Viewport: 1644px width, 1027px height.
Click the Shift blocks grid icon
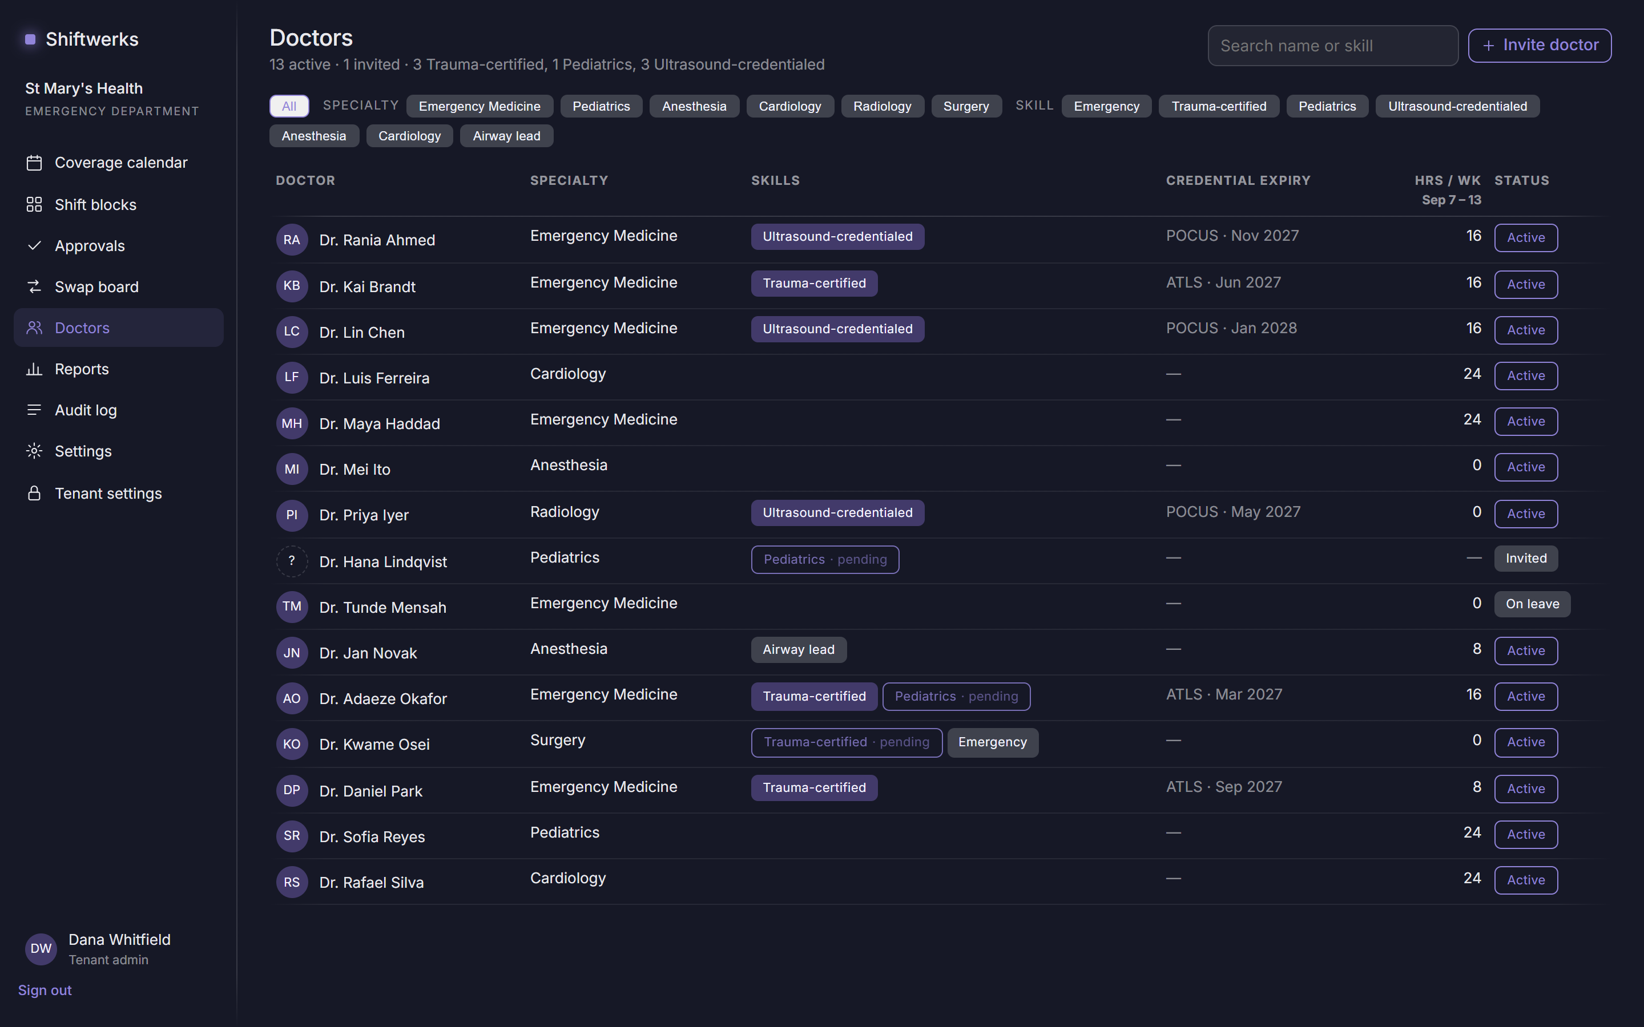click(34, 204)
